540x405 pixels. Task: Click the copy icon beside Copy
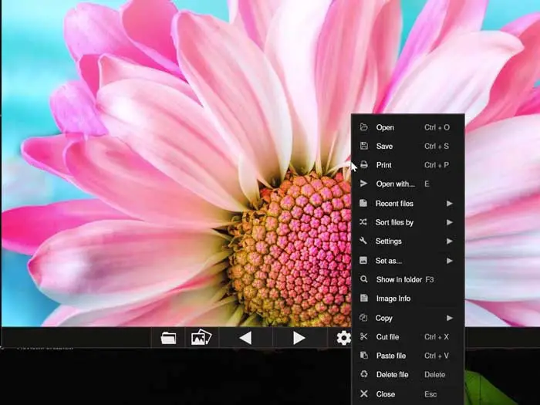(x=363, y=318)
